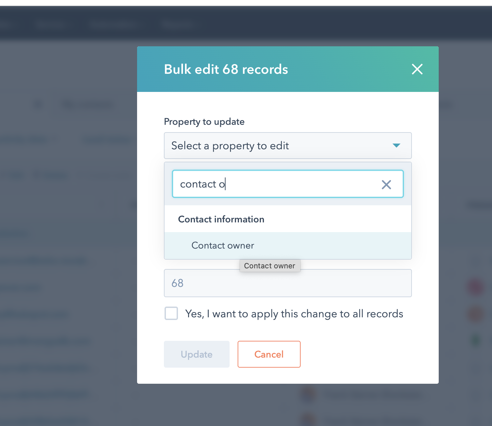Select 'Contact owner' from the suggestions
The image size is (492, 426).
click(x=223, y=245)
